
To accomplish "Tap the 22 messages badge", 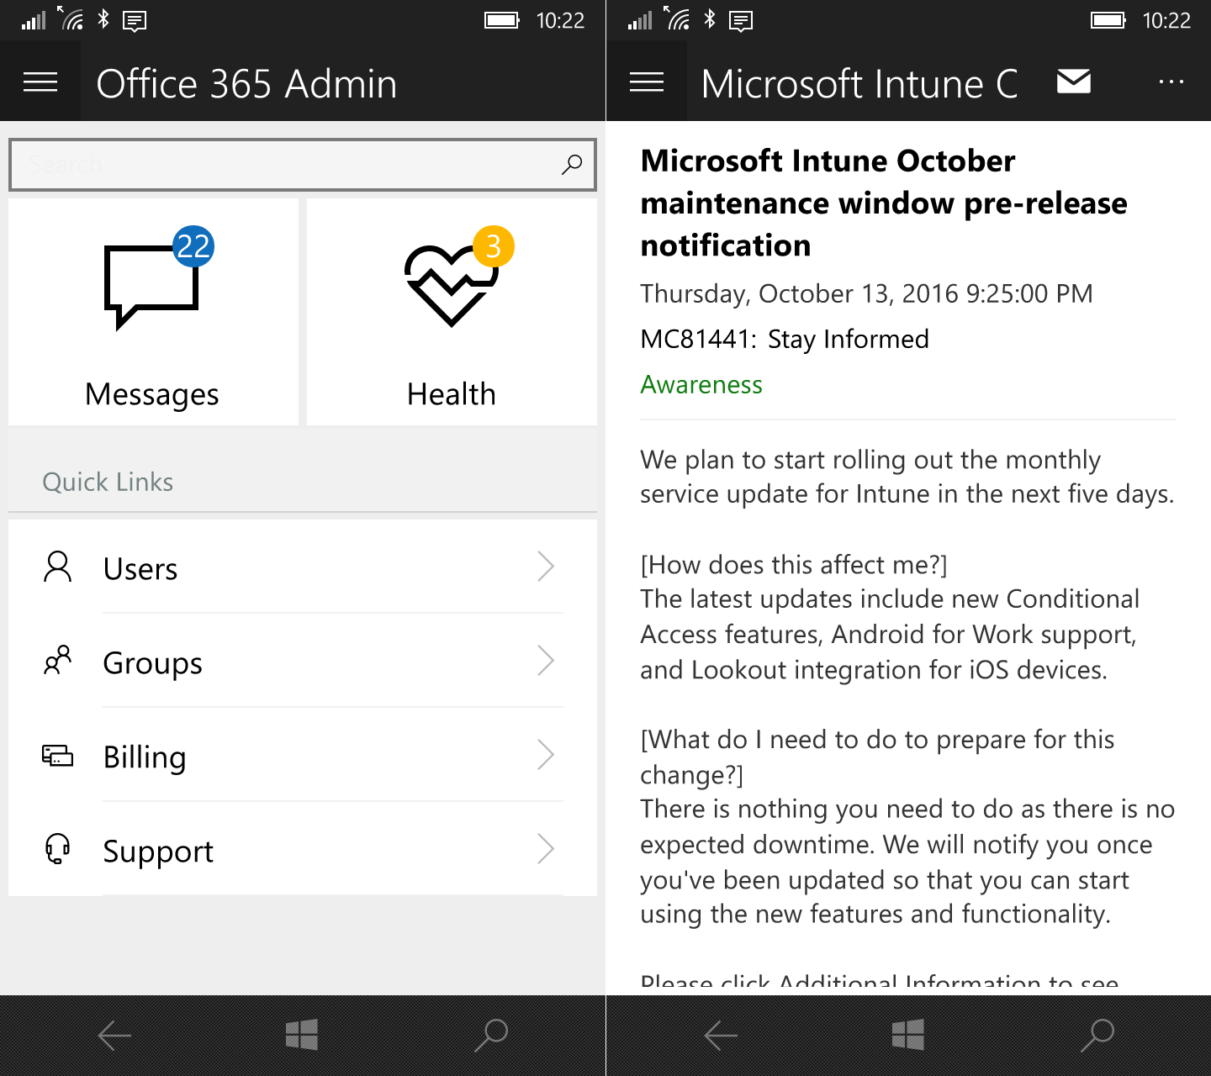I will tap(193, 246).
